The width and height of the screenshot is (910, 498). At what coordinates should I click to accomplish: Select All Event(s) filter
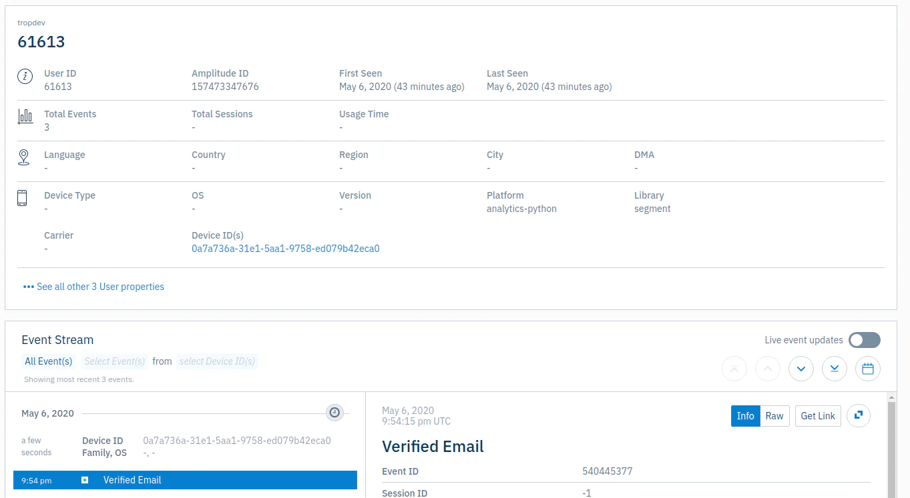(x=48, y=361)
